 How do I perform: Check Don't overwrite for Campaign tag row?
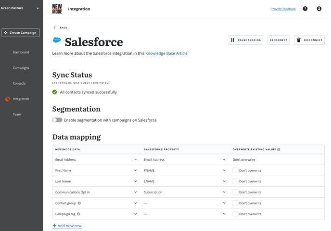click(235, 214)
